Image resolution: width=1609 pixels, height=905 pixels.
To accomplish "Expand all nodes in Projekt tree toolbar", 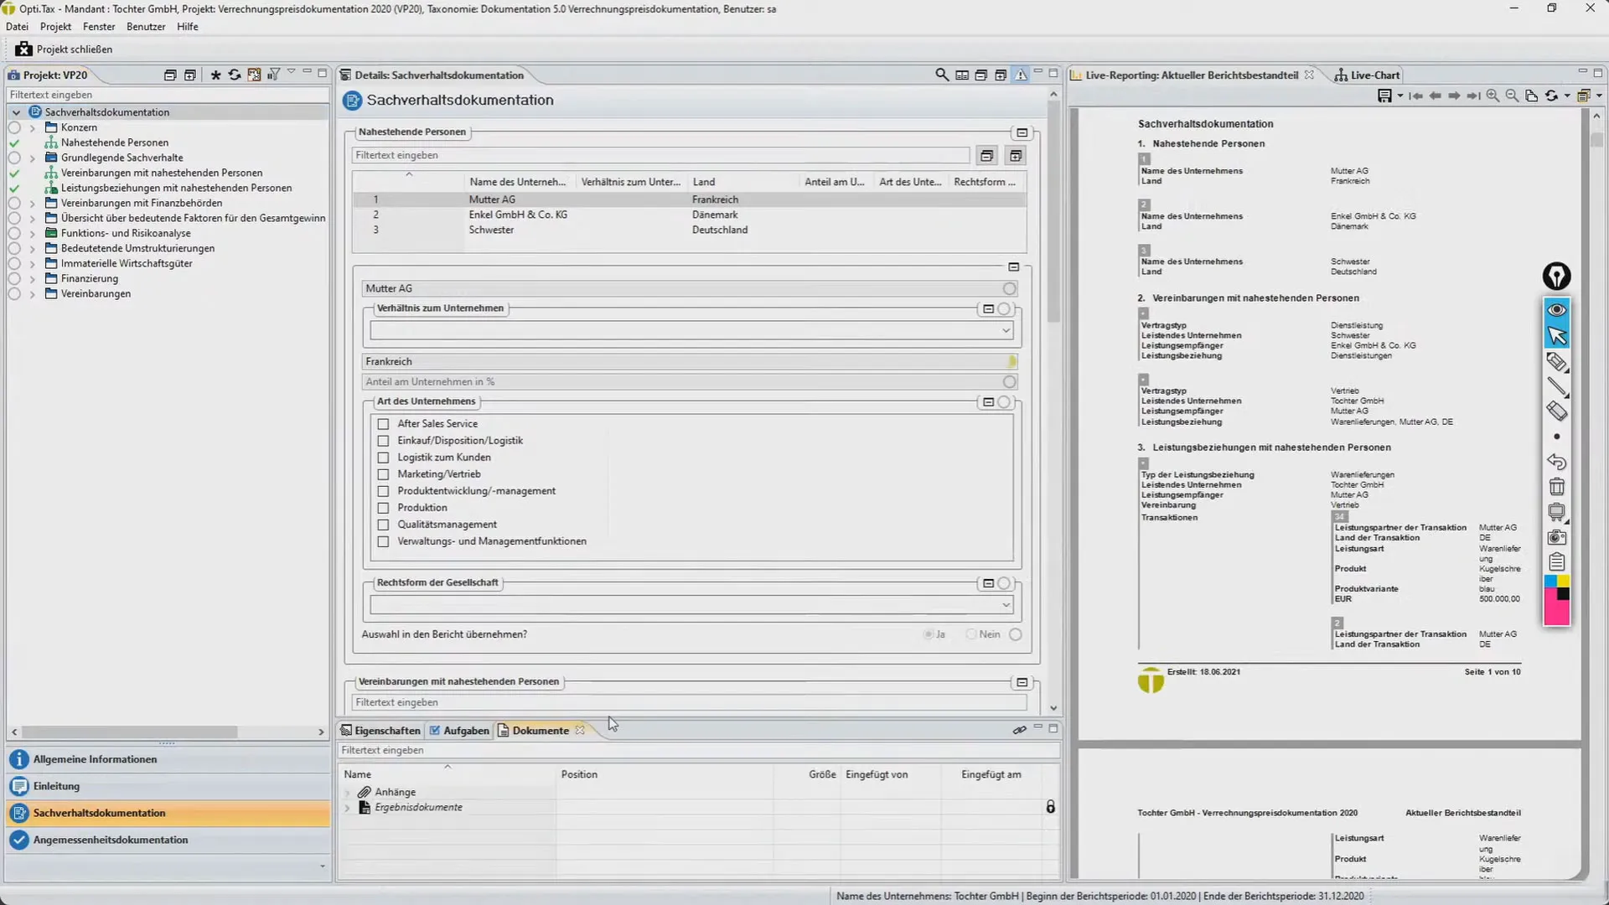I will pyautogui.click(x=190, y=75).
